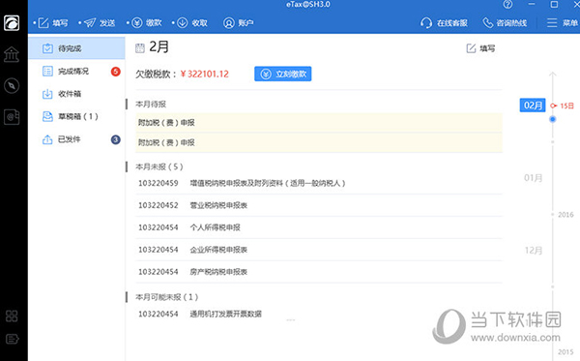
Task: Click the timeline up arrow
Action: tap(553, 75)
